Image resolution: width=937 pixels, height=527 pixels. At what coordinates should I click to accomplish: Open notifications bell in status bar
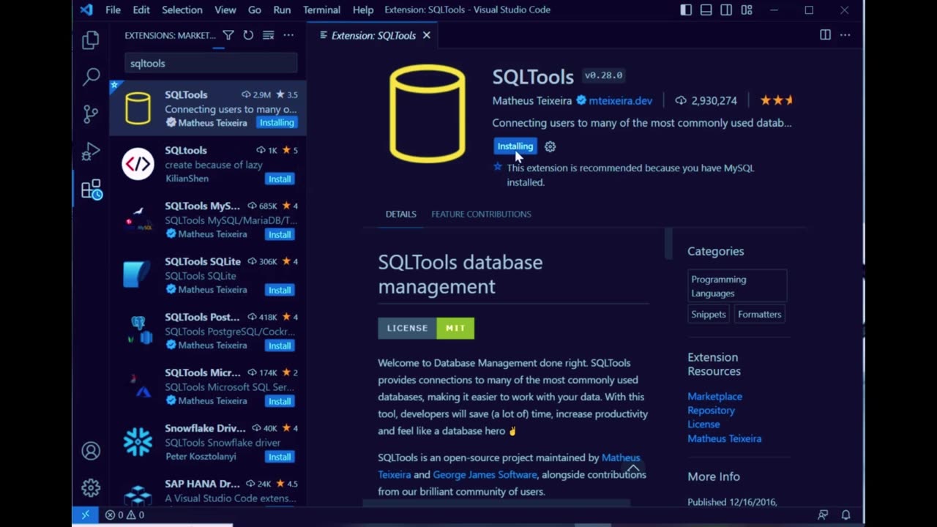(845, 515)
